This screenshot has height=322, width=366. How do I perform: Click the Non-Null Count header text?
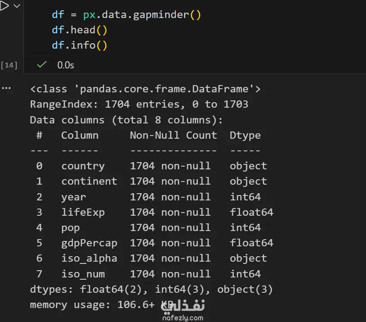click(173, 135)
